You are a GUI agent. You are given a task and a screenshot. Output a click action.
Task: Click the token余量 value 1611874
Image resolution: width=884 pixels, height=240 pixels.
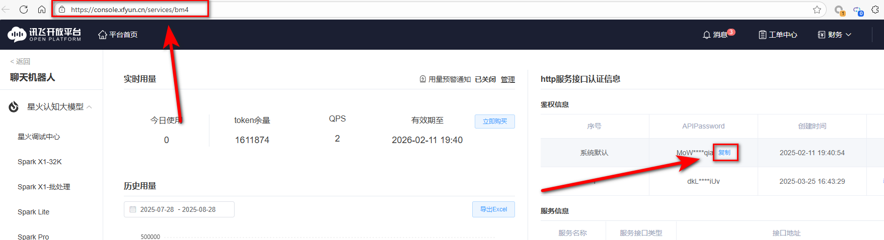(x=252, y=140)
